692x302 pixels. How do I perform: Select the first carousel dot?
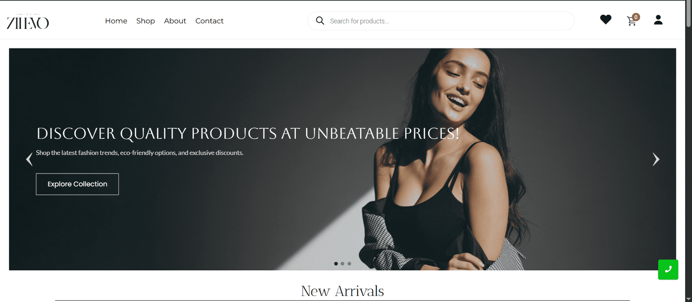point(336,263)
